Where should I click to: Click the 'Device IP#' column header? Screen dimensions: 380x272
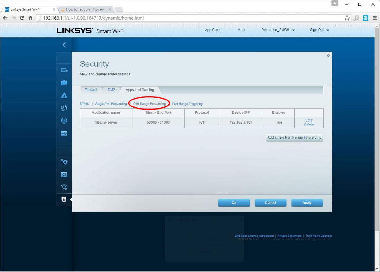pyautogui.click(x=241, y=112)
